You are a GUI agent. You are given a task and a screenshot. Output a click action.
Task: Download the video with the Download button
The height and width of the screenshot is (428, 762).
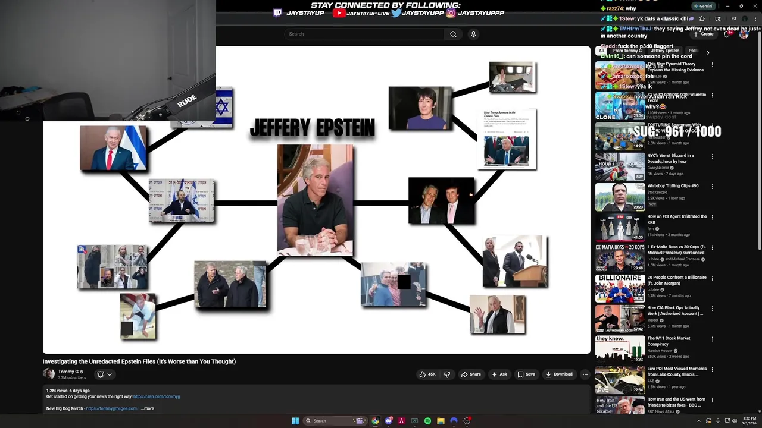559,374
